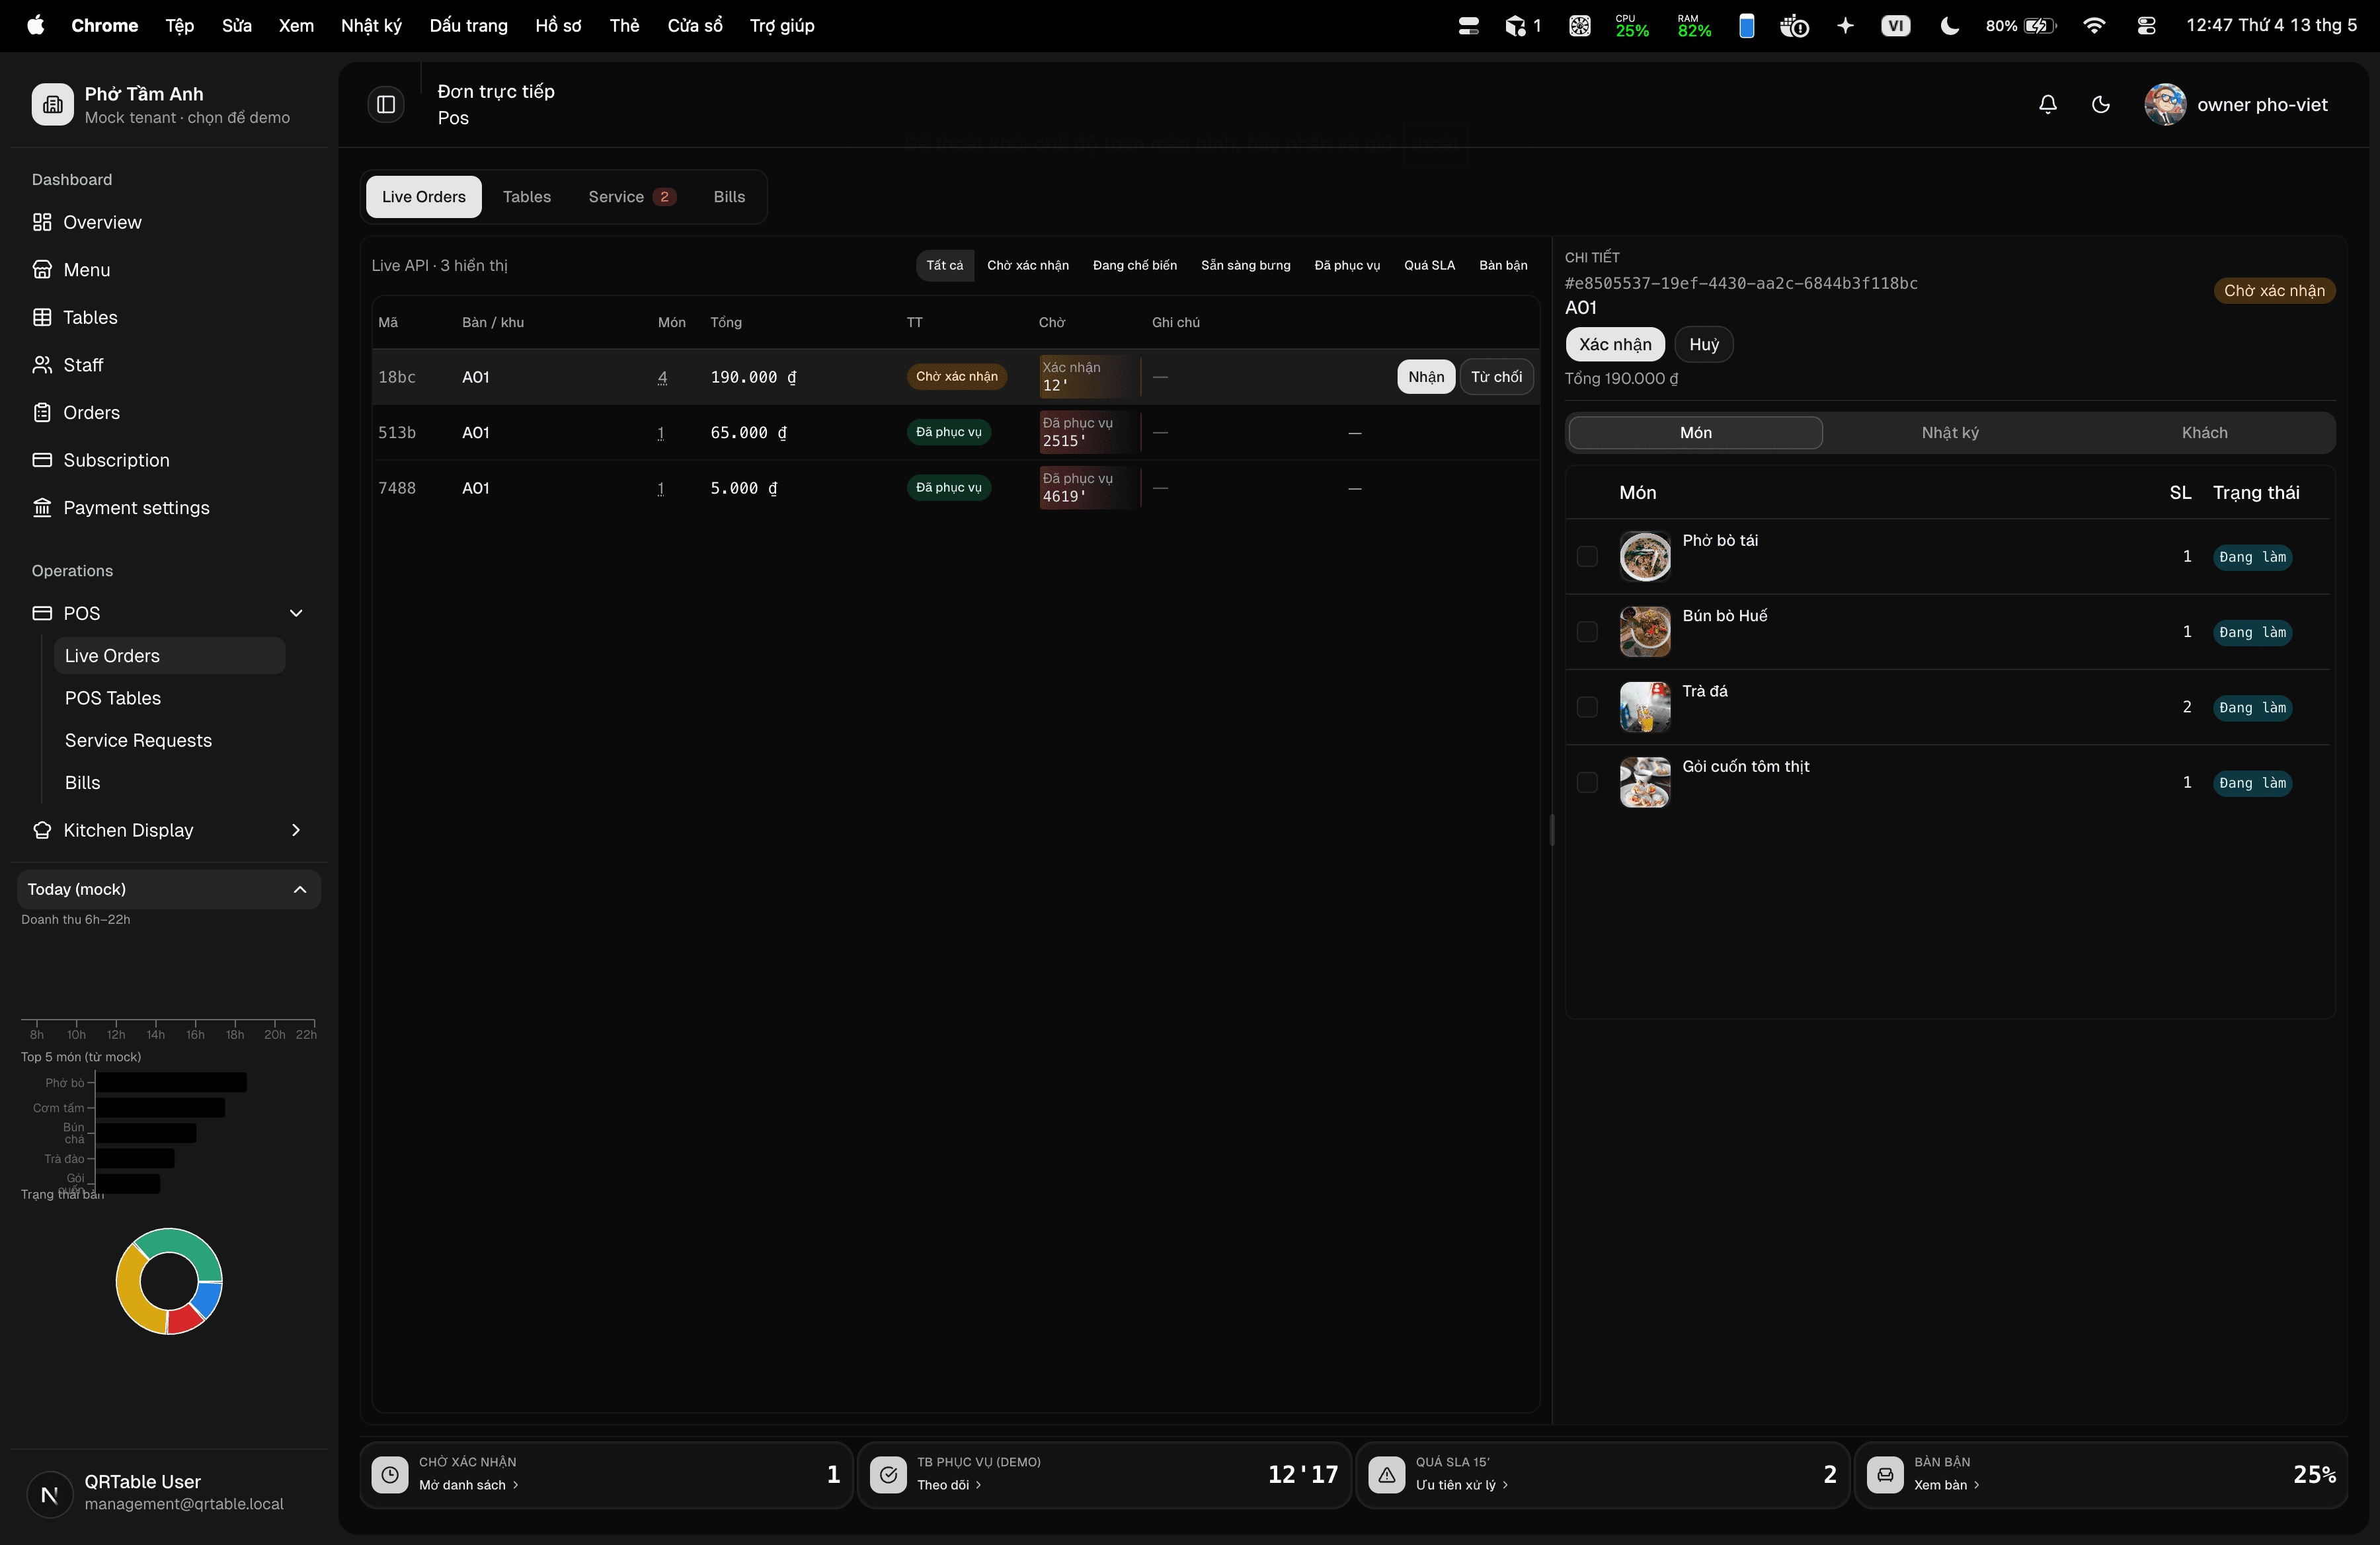Click the table icon in Bàn bận card
The width and height of the screenshot is (2380, 1545).
pos(1885,1474)
